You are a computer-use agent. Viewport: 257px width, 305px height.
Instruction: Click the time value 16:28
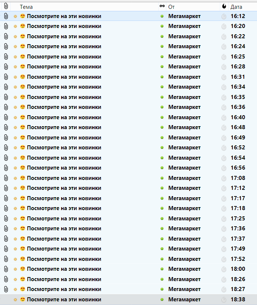point(238,67)
